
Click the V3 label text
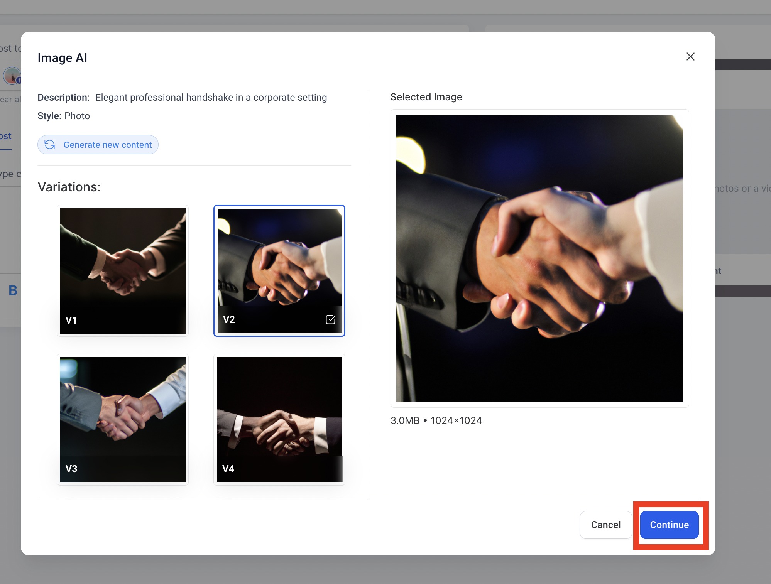(71, 469)
